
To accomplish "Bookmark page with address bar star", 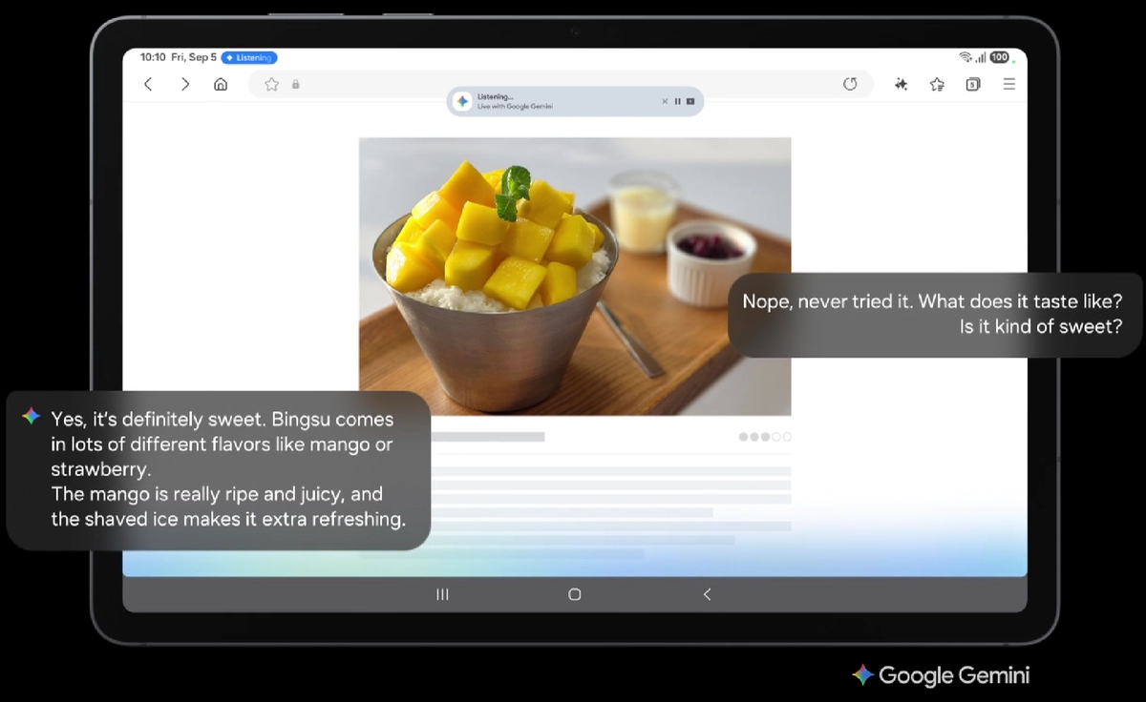I will pos(271,84).
